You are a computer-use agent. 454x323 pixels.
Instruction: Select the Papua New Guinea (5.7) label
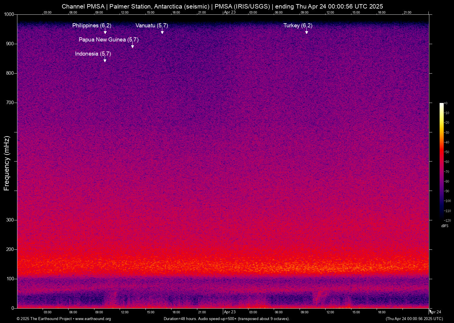[109, 40]
